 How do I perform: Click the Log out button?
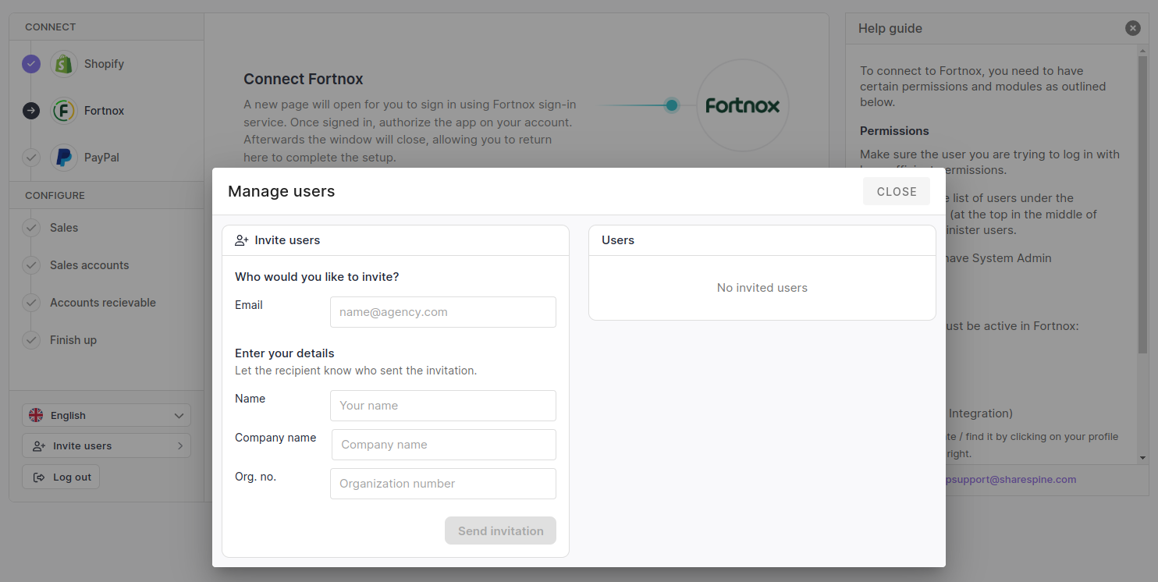pos(61,477)
